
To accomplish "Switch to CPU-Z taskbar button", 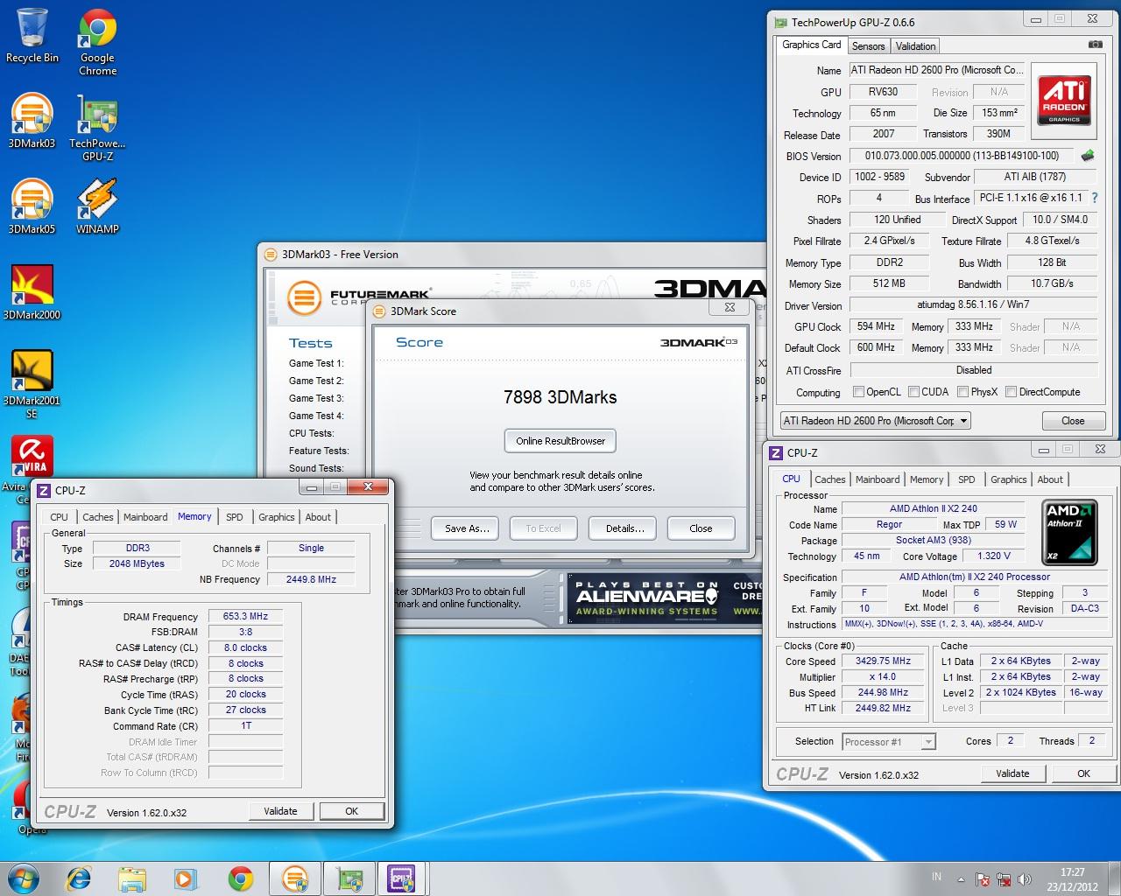I will click(402, 878).
